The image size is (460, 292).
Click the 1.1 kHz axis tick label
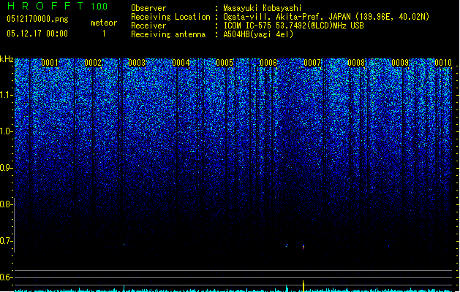6,95
